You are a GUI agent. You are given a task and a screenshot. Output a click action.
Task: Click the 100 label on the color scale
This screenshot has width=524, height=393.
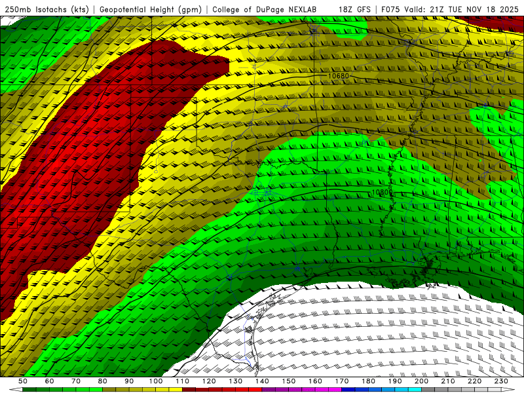tap(156, 381)
